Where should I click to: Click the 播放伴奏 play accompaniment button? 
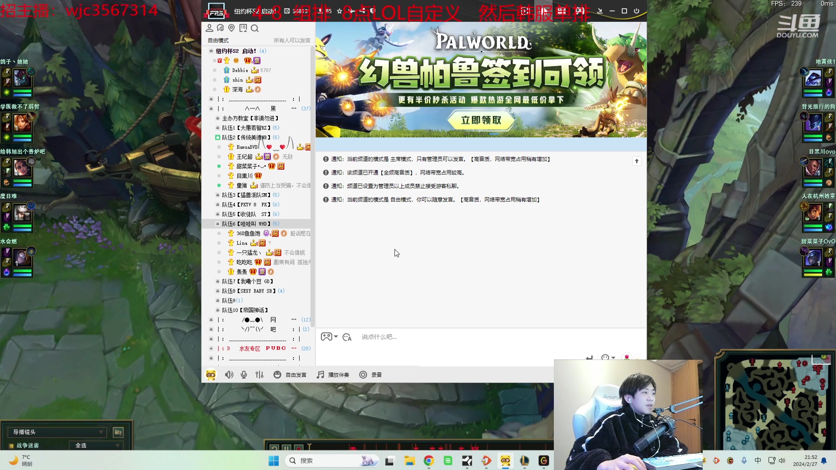pos(333,375)
